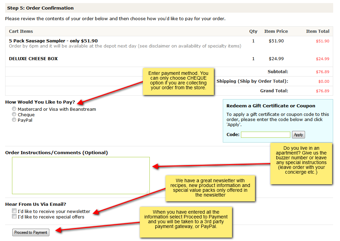Click the yellow newsletter recipes note
The width and height of the screenshot is (340, 241).
[x=210, y=188]
